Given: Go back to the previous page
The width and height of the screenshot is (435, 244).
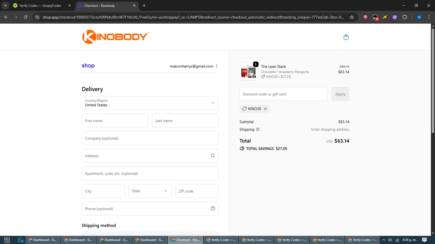Looking at the screenshot, I should tap(6, 17).
